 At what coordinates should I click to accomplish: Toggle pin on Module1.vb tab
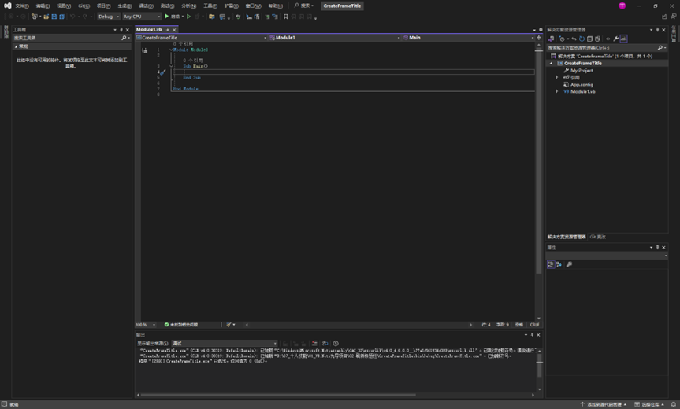(168, 30)
